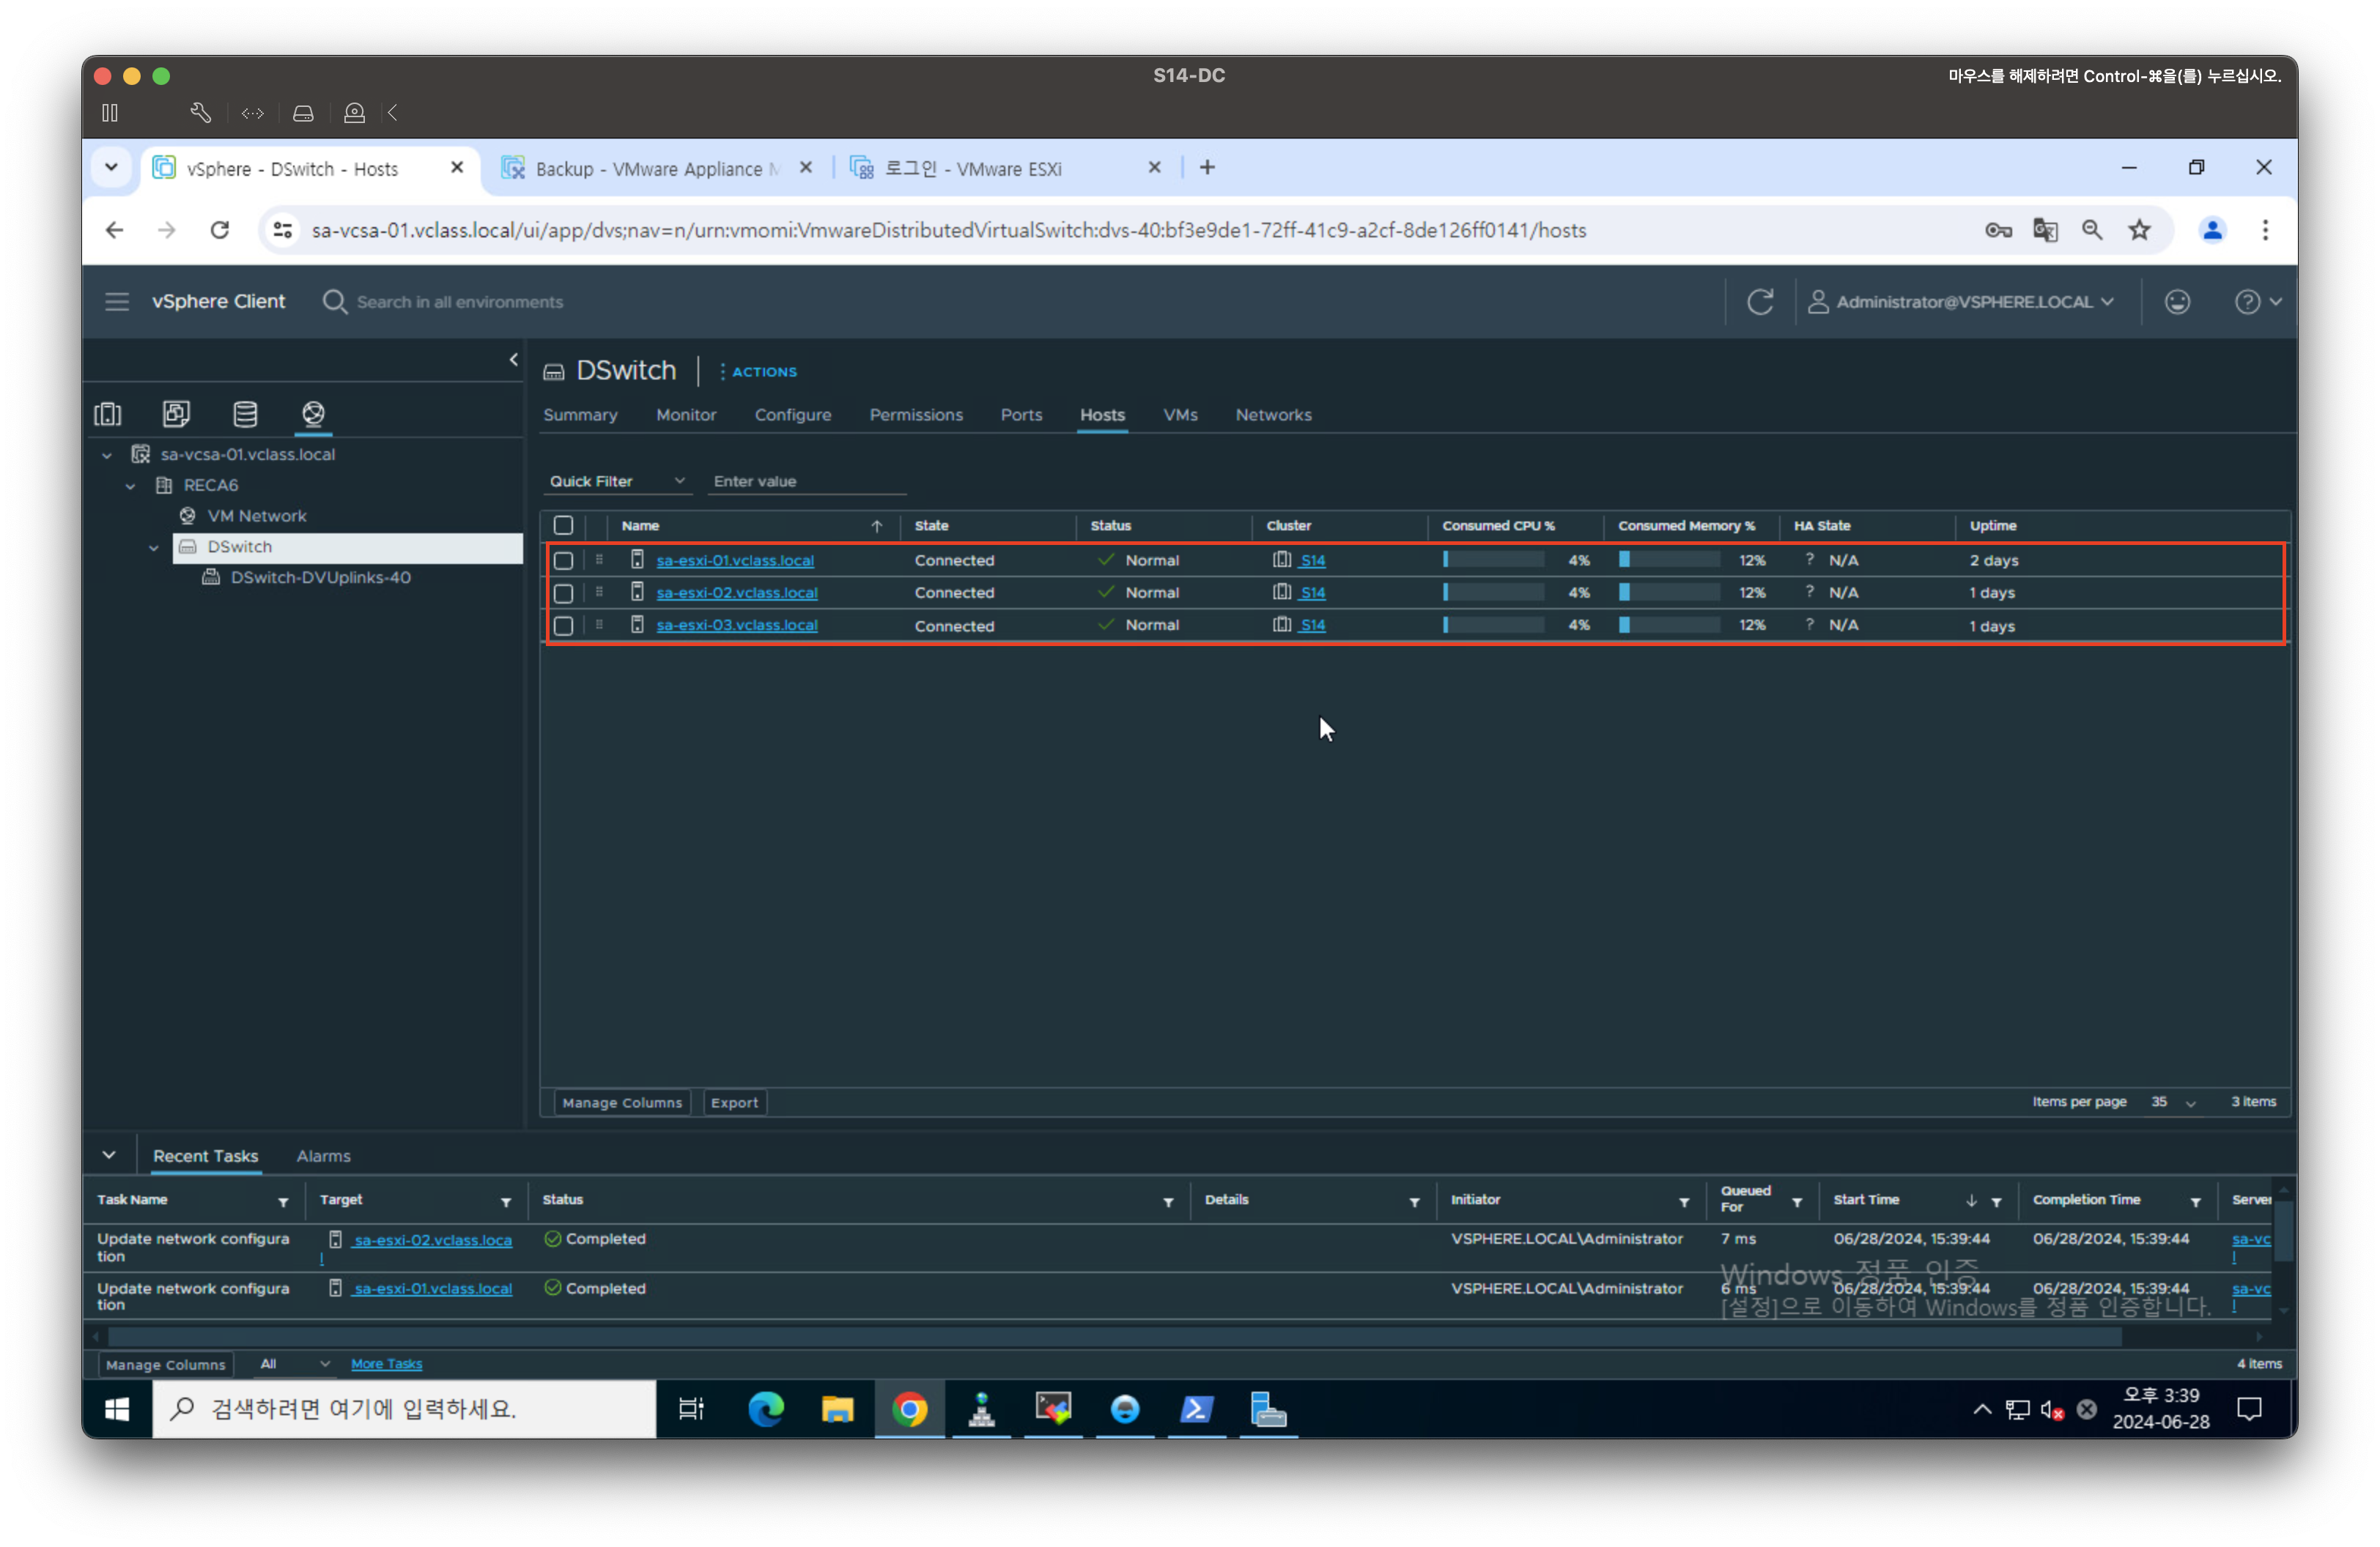The width and height of the screenshot is (2380, 1547).
Task: Open the Hosts and Clusters inventory icon
Action: [108, 414]
